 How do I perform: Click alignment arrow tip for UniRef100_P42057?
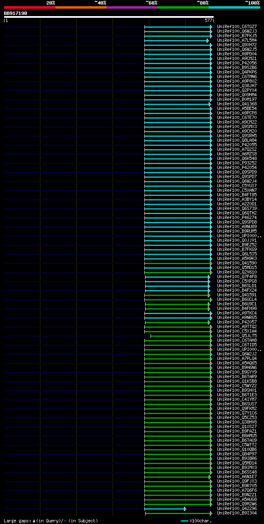[209, 322]
